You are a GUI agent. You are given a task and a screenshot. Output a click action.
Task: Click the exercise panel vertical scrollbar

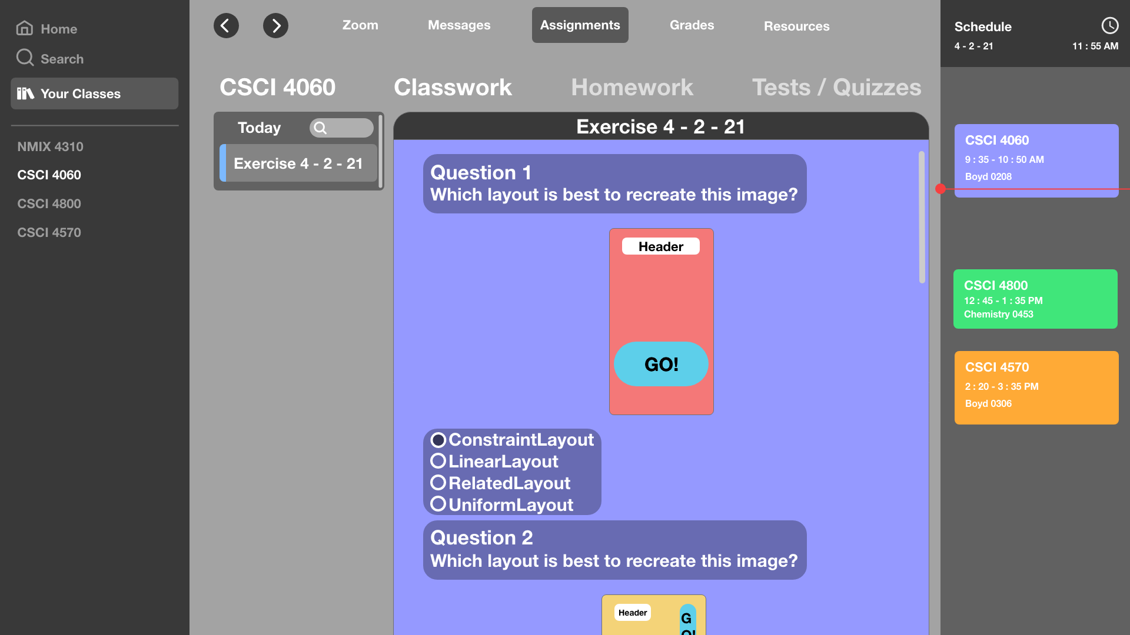pyautogui.click(x=922, y=217)
